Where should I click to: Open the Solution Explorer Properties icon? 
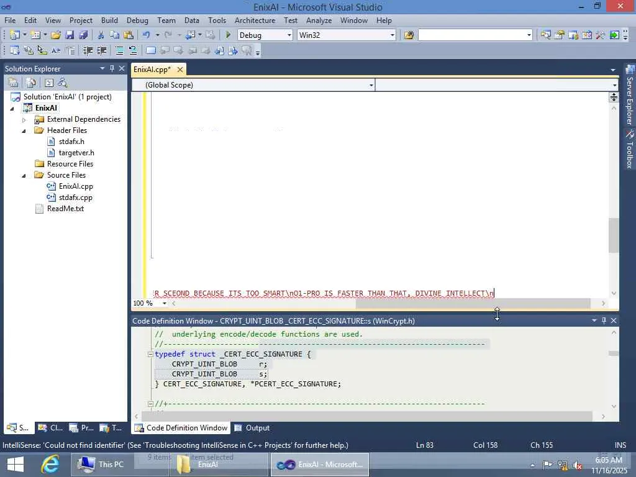pyautogui.click(x=13, y=83)
